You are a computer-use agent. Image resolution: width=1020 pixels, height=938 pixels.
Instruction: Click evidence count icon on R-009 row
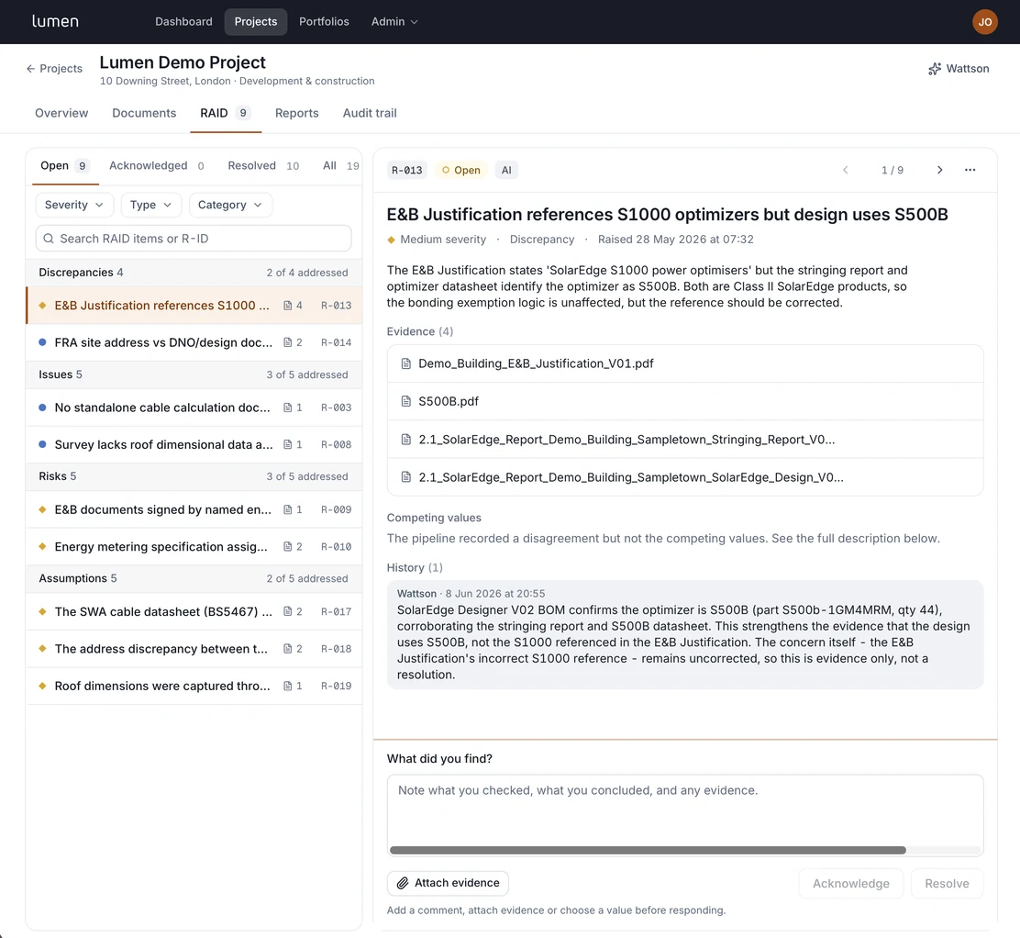[287, 509]
